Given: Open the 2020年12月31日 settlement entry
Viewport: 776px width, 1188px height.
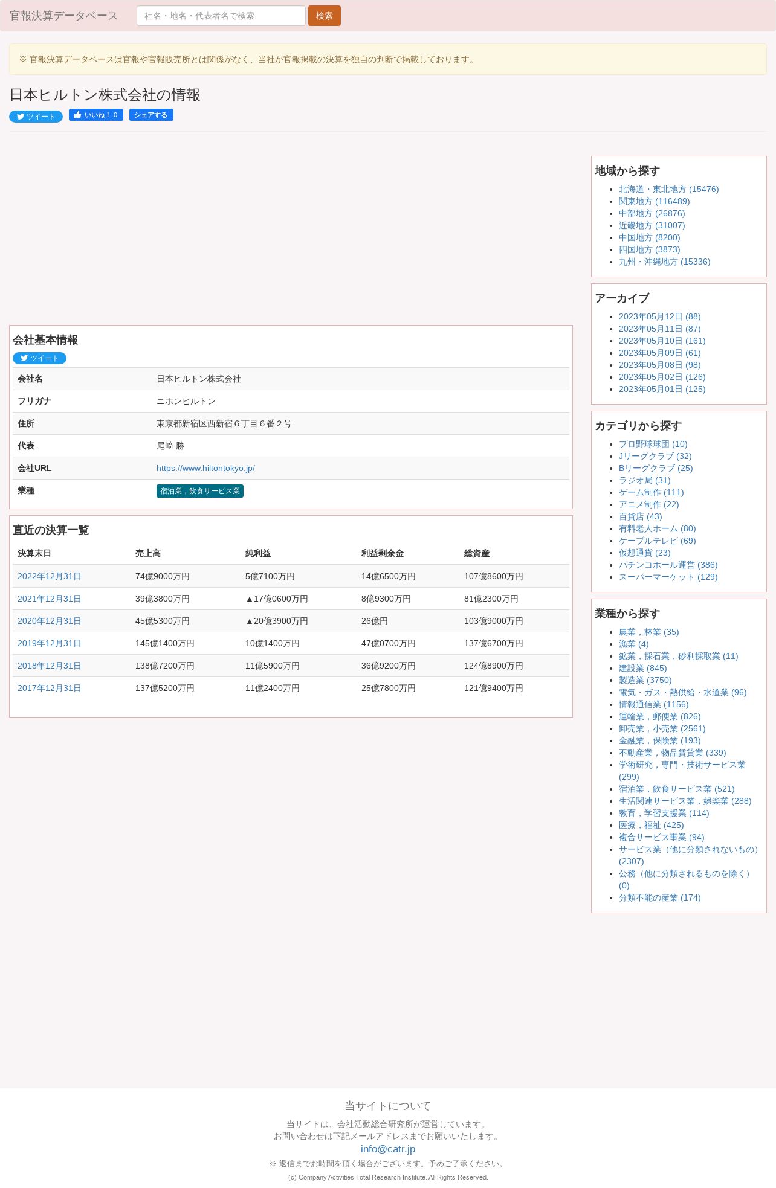Looking at the screenshot, I should pyautogui.click(x=50, y=621).
